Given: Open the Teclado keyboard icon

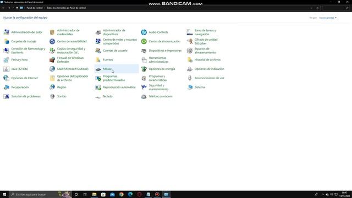Looking at the screenshot, I should click(x=98, y=97).
